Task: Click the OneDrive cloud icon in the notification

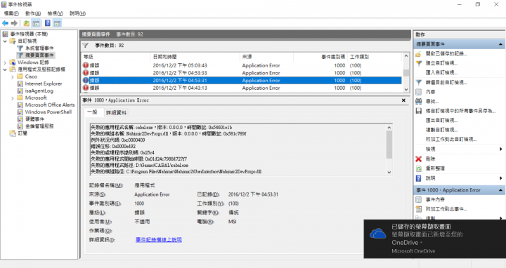Action: 377,234
